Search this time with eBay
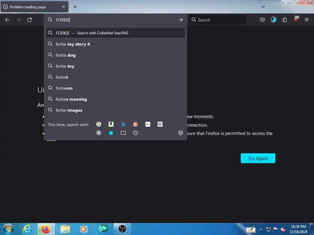 click(148, 124)
